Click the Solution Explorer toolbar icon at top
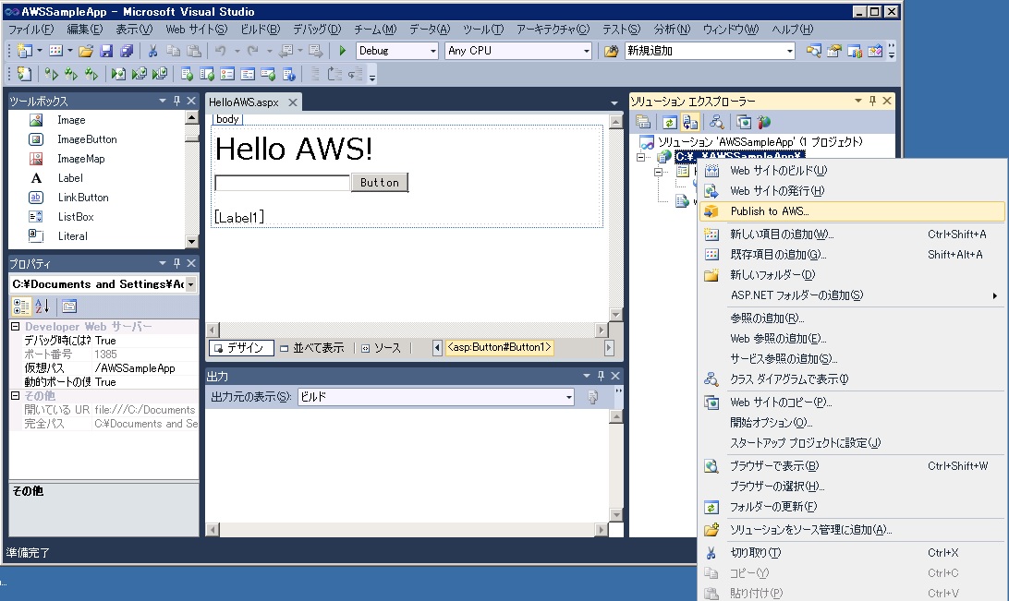This screenshot has height=601, width=1009. (x=813, y=51)
